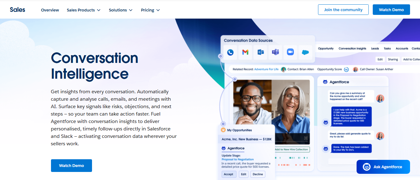This screenshot has height=180, width=420.
Task: Switch to the Conversation Insights tab
Action: coord(352,48)
